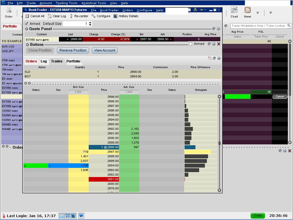
Task: Click the red 2681.00 price cell
Action: click(104, 179)
